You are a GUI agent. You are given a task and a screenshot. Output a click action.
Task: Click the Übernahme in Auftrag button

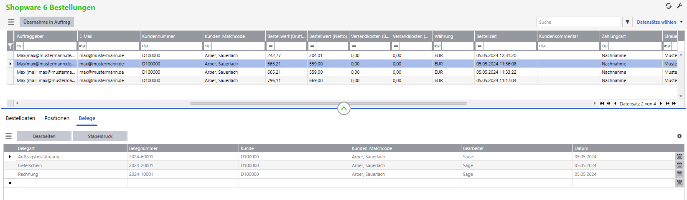click(x=47, y=22)
